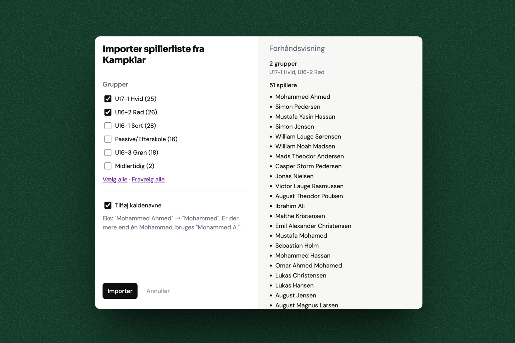Click the Simon Pedersen player entry
This screenshot has width=515, height=343.
(298, 107)
